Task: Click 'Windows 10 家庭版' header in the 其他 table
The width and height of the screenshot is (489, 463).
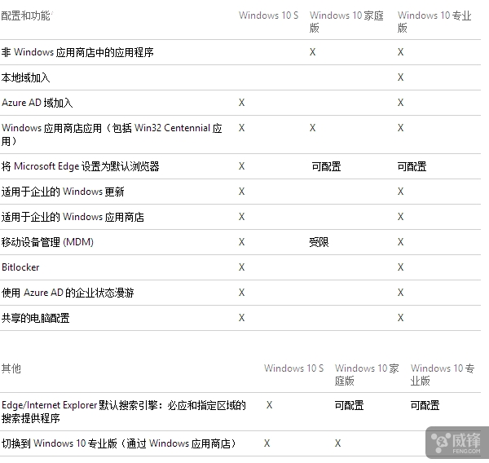Action: pyautogui.click(x=367, y=374)
